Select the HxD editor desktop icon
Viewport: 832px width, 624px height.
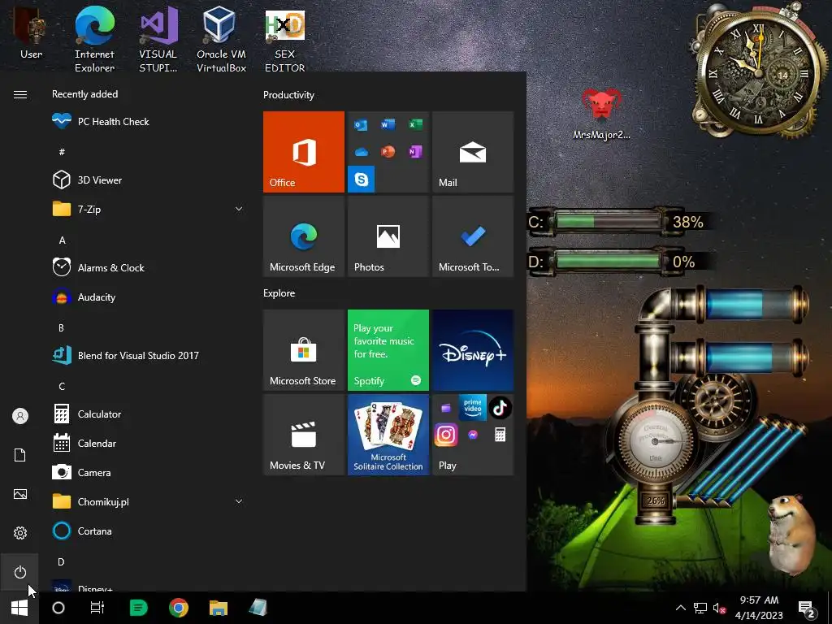pos(285,38)
